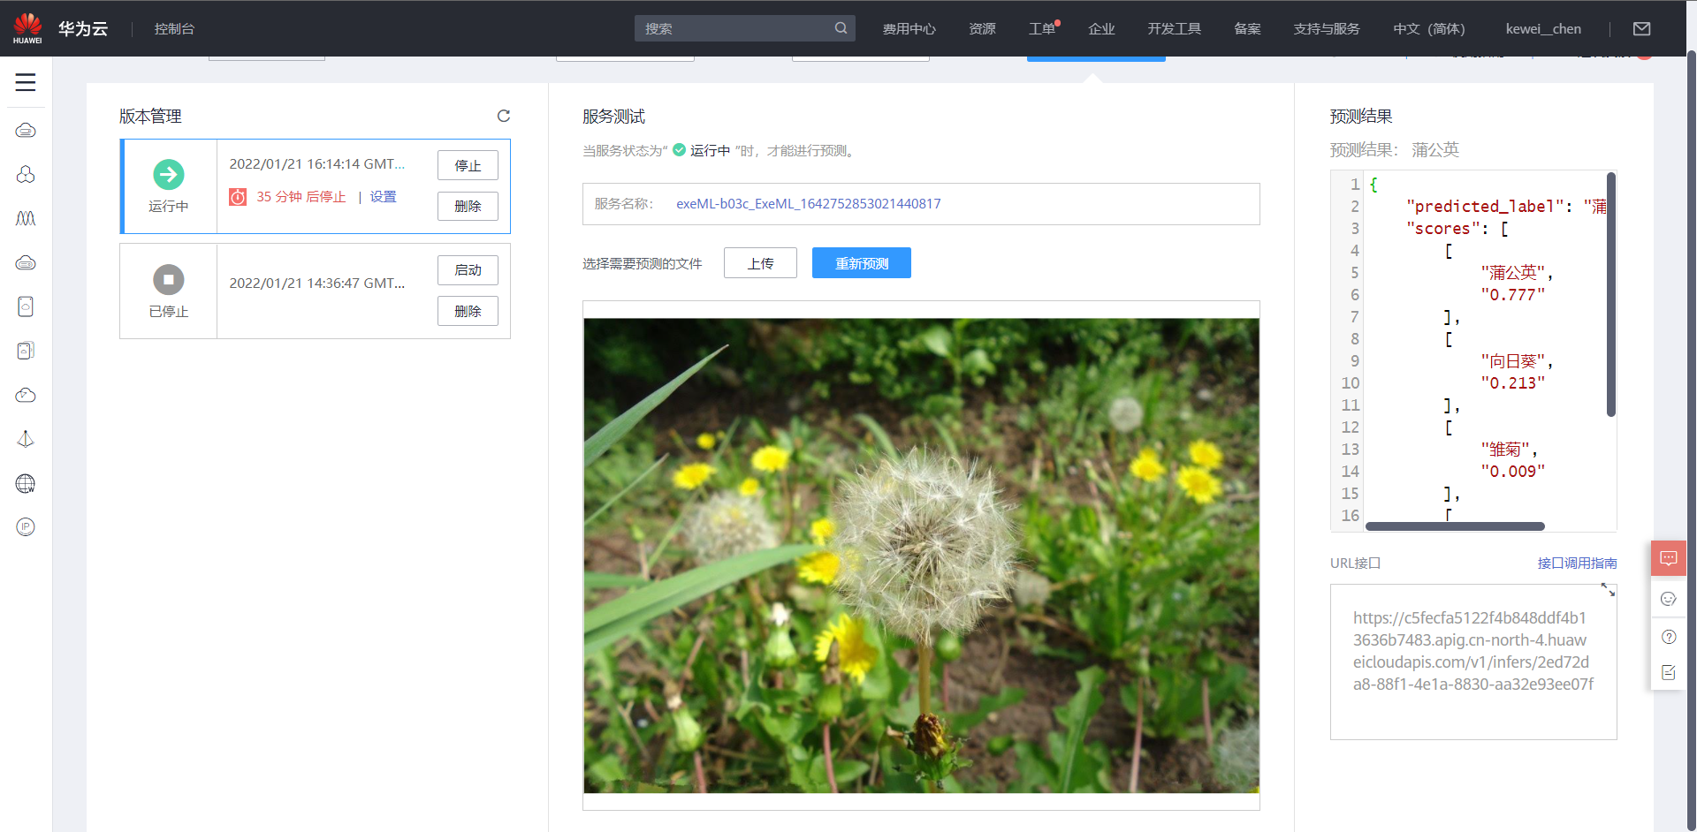
Task: Click the 重新预测 button
Action: 862,262
